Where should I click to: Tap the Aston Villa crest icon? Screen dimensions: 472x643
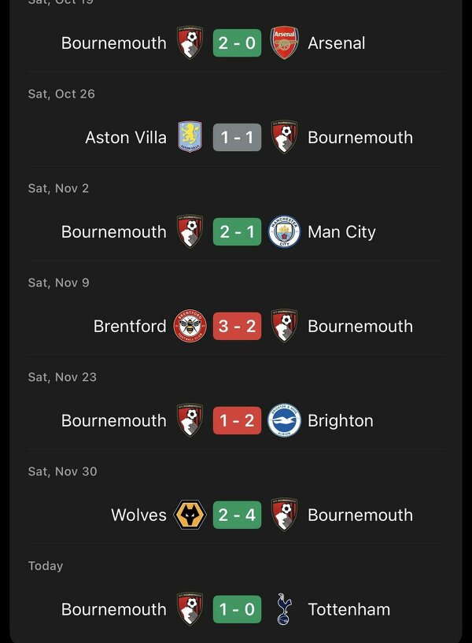190,138
